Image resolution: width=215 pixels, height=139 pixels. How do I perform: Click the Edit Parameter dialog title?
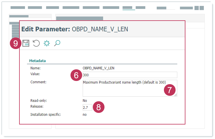point(75,29)
